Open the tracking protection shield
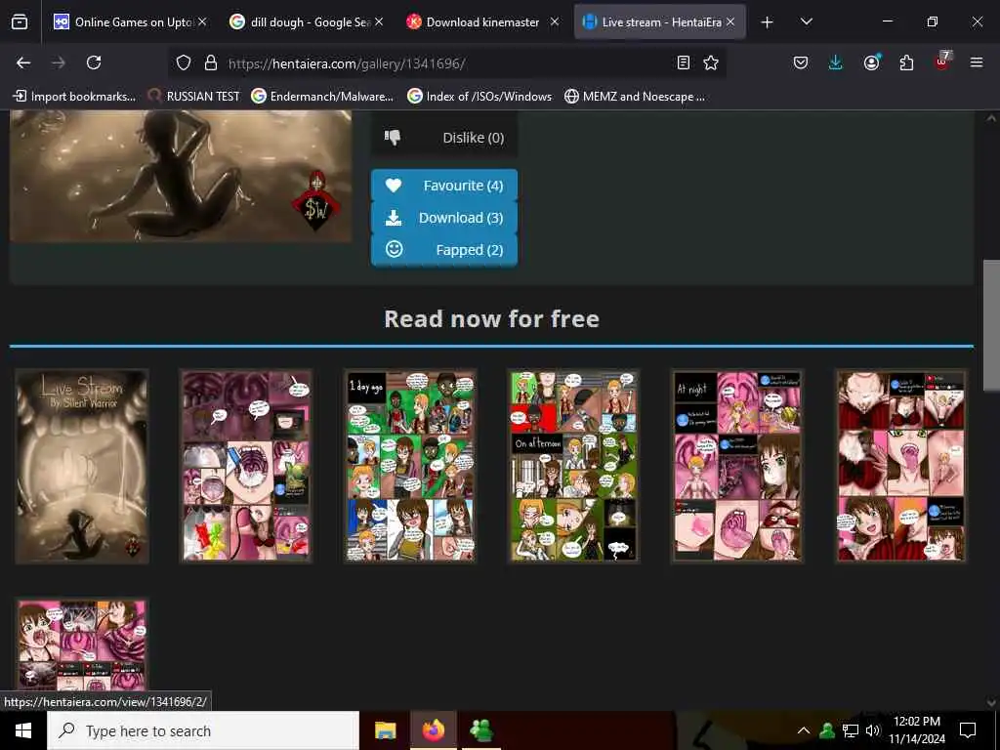This screenshot has height=750, width=1000. click(x=184, y=62)
